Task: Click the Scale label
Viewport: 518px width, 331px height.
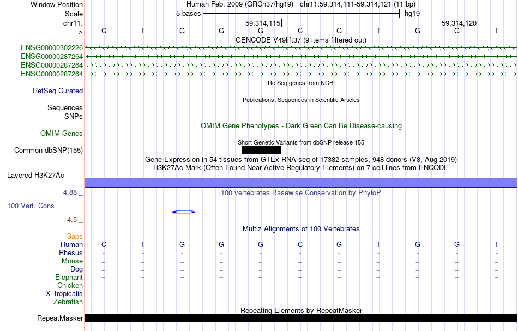Action: [74, 14]
